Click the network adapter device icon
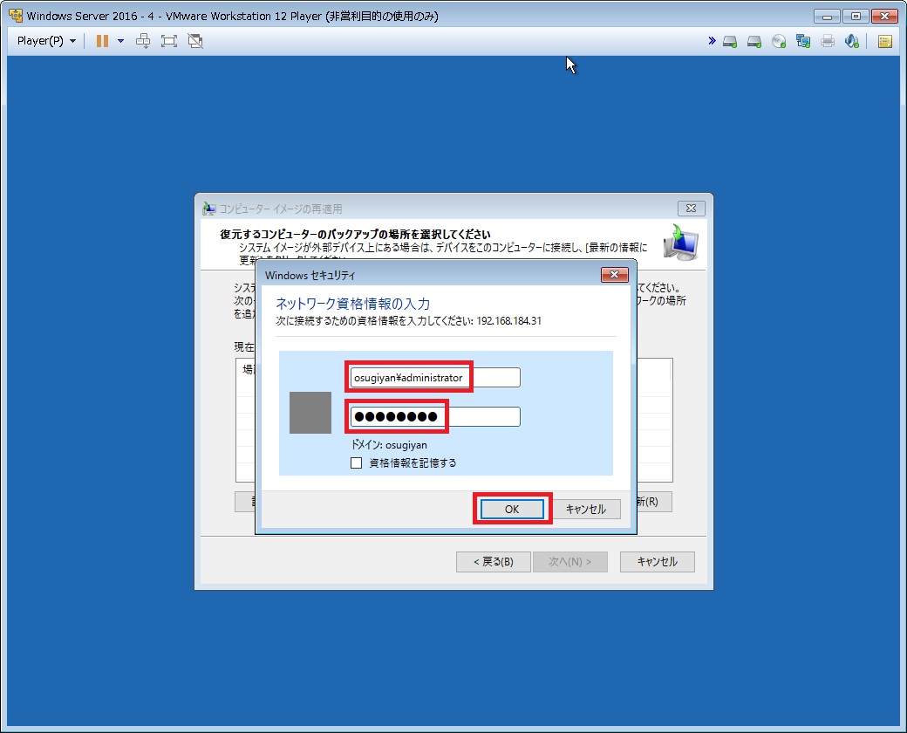This screenshot has width=907, height=733. tap(803, 41)
